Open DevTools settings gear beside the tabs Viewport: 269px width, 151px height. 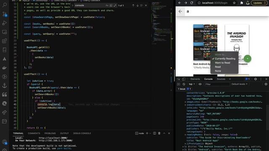click(x=256, y=79)
